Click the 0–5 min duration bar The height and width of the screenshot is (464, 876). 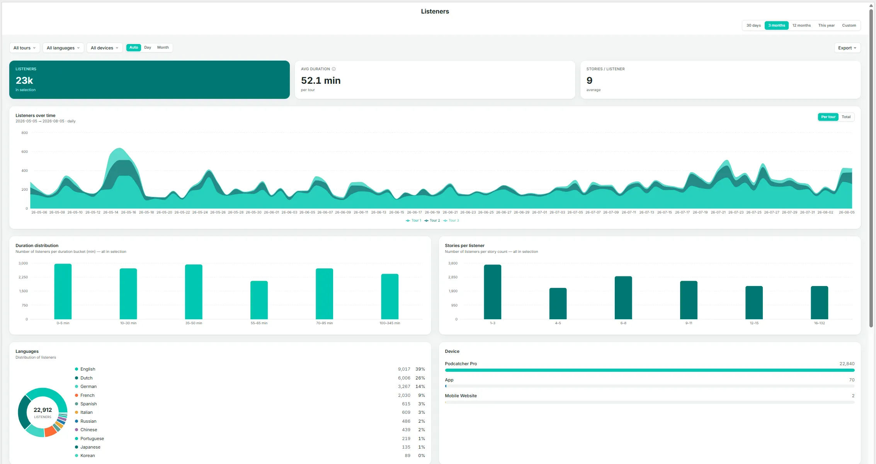(63, 291)
